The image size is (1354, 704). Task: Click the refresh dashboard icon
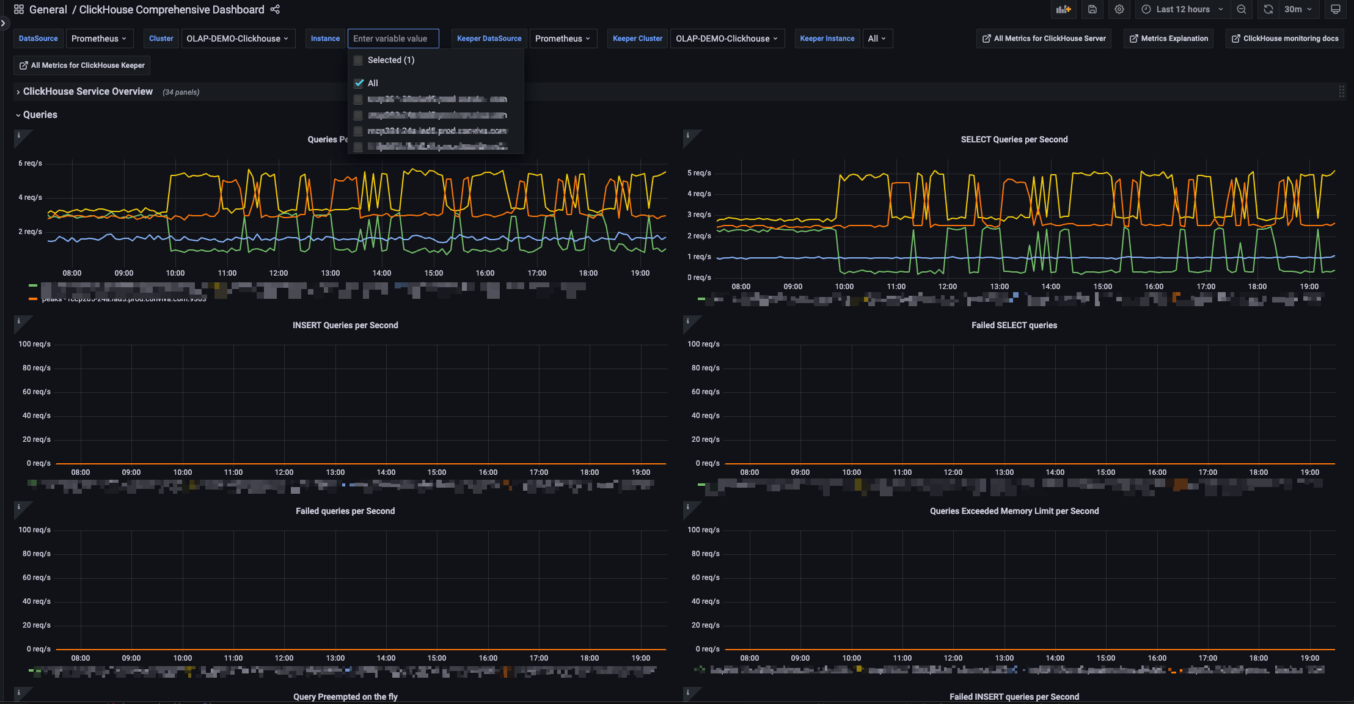coord(1268,9)
